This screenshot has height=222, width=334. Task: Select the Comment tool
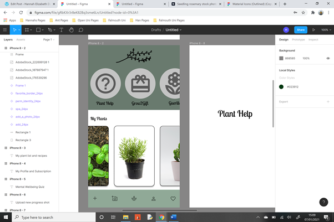click(81, 30)
